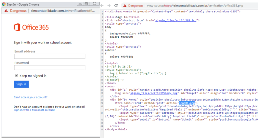Click the div id="bv_Form1" source line
Image resolution: width=260 pixels, height=140 pixels.
pos(184,100)
